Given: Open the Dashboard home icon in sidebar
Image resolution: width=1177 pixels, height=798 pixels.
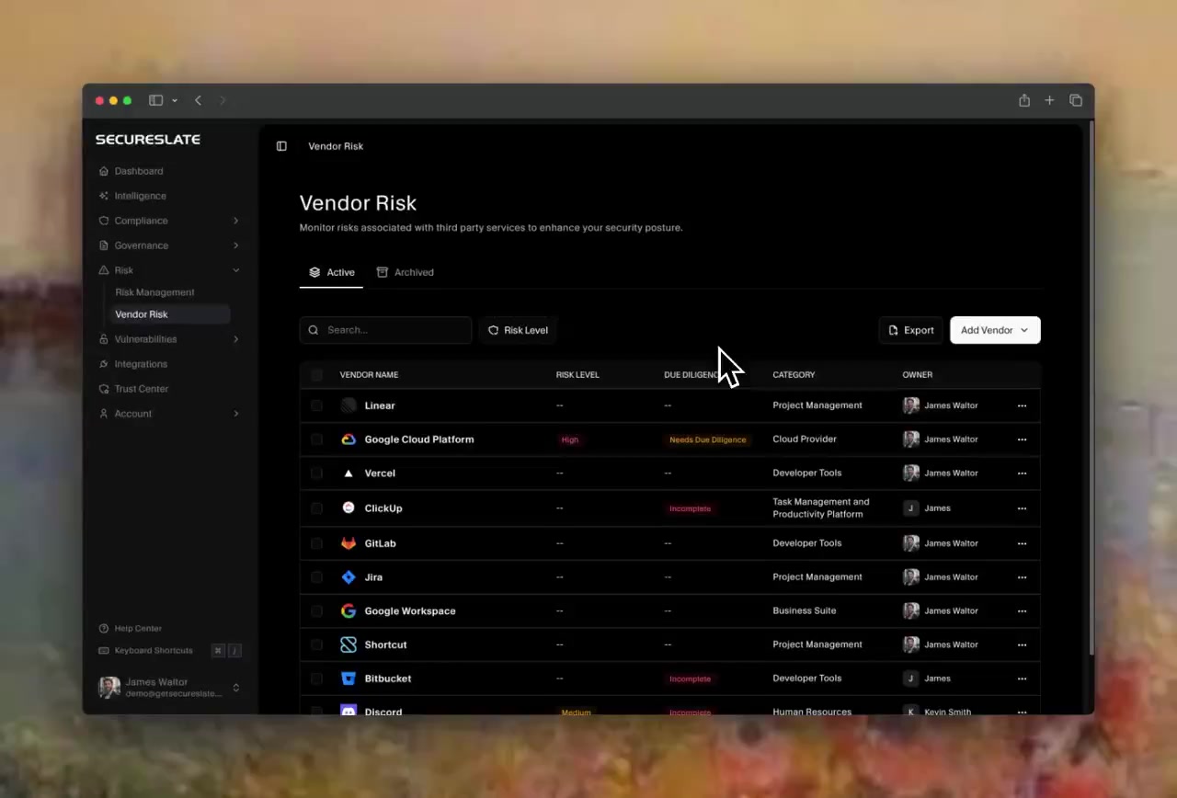Looking at the screenshot, I should coord(104,171).
